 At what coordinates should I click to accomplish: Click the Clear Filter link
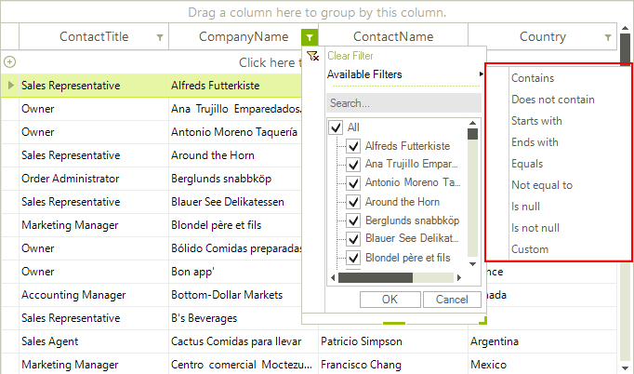(x=350, y=56)
